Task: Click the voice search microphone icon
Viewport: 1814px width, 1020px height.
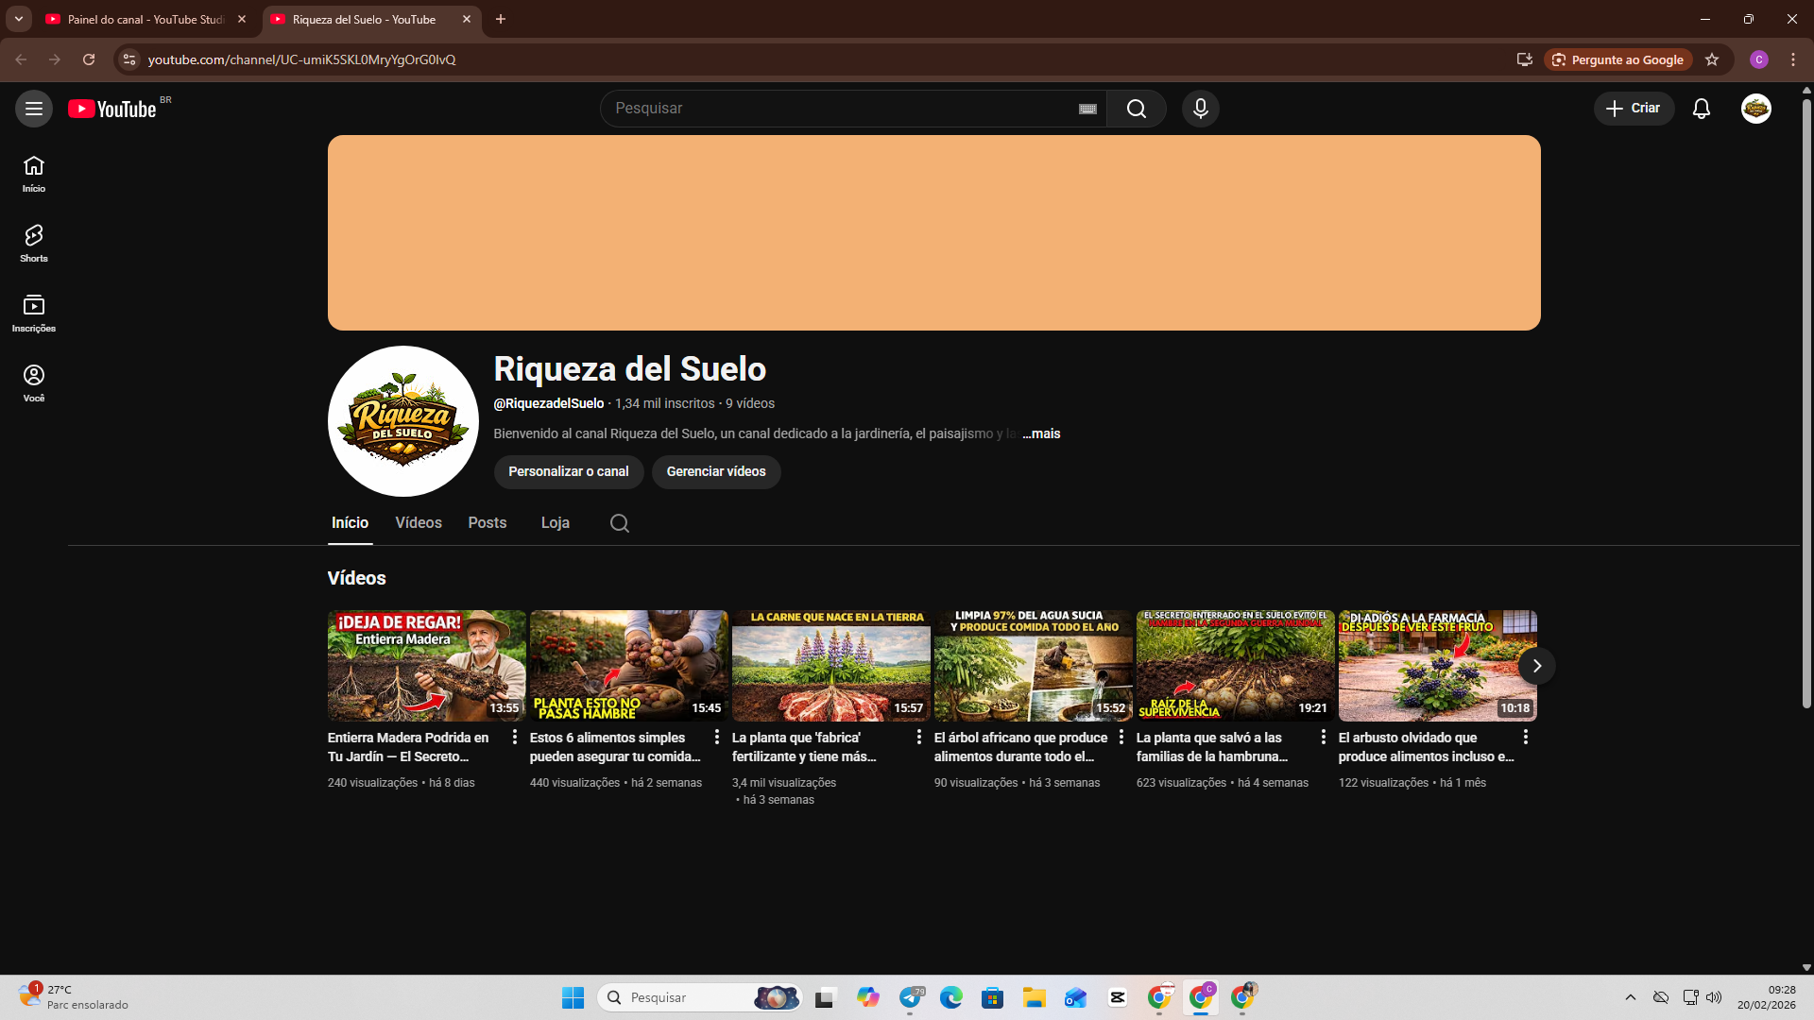Action: (x=1200, y=109)
